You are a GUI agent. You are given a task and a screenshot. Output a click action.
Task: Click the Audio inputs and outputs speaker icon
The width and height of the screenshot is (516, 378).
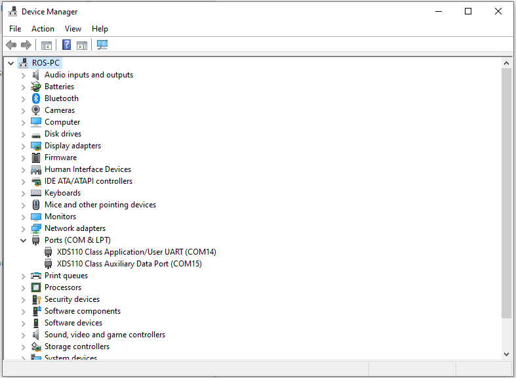tap(36, 75)
